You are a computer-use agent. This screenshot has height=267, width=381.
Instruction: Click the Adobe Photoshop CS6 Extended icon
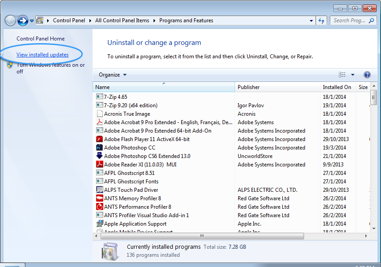99,156
